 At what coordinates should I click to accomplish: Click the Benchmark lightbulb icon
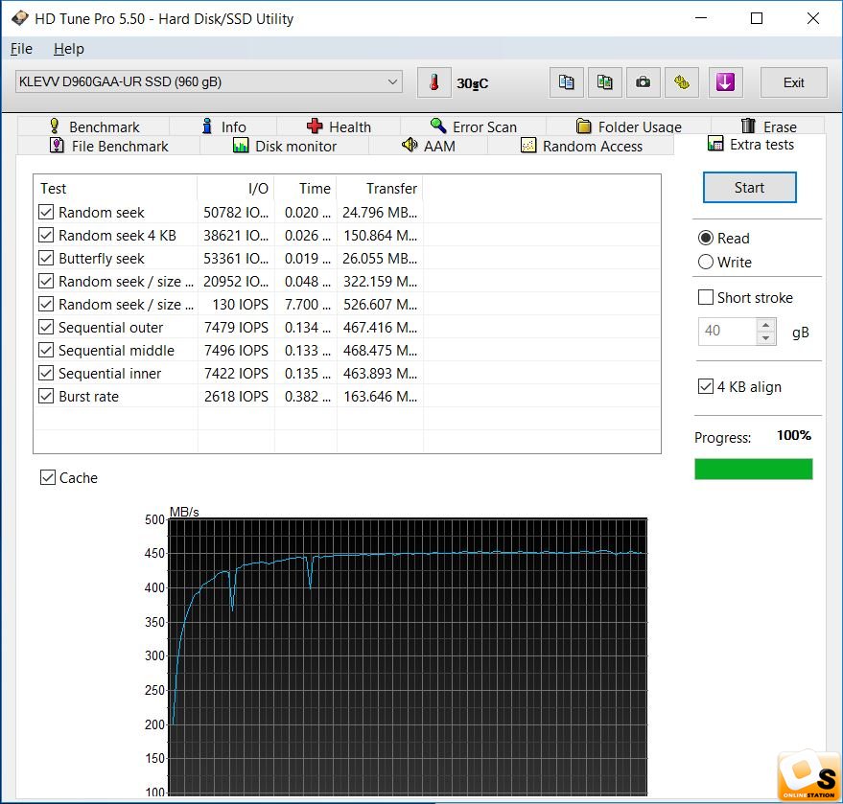coord(55,126)
